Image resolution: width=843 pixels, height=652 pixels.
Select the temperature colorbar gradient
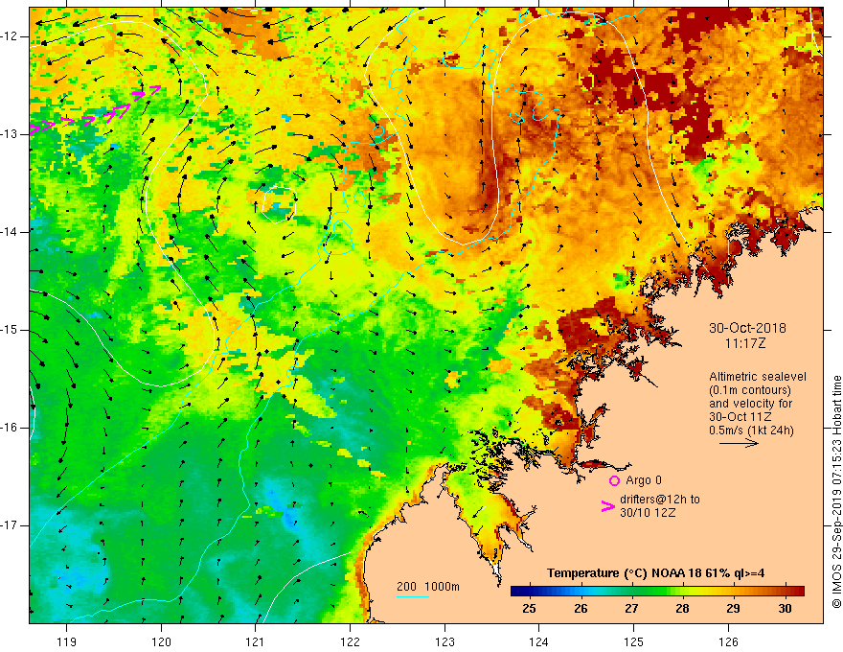tap(657, 591)
